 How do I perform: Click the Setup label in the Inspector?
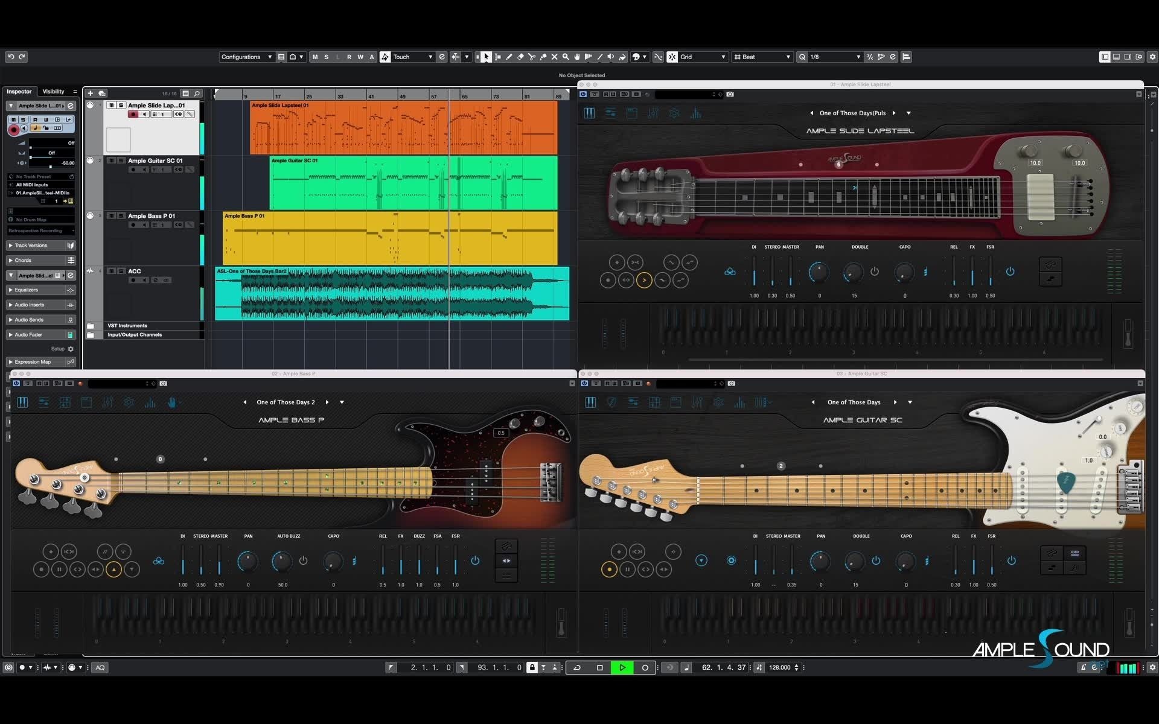(57, 349)
